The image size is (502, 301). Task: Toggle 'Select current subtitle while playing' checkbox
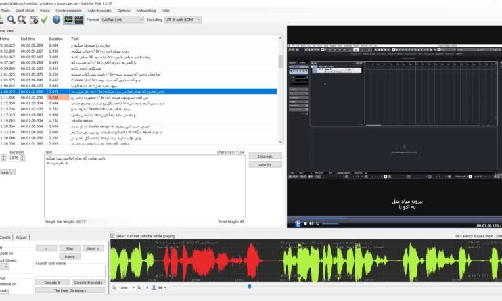pyautogui.click(x=112, y=235)
